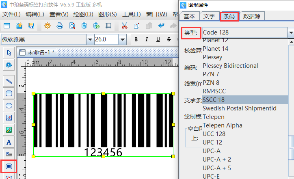Screen dimensions: 294x179
Task: Click the barcode object on the canvas
Action: 103,125
